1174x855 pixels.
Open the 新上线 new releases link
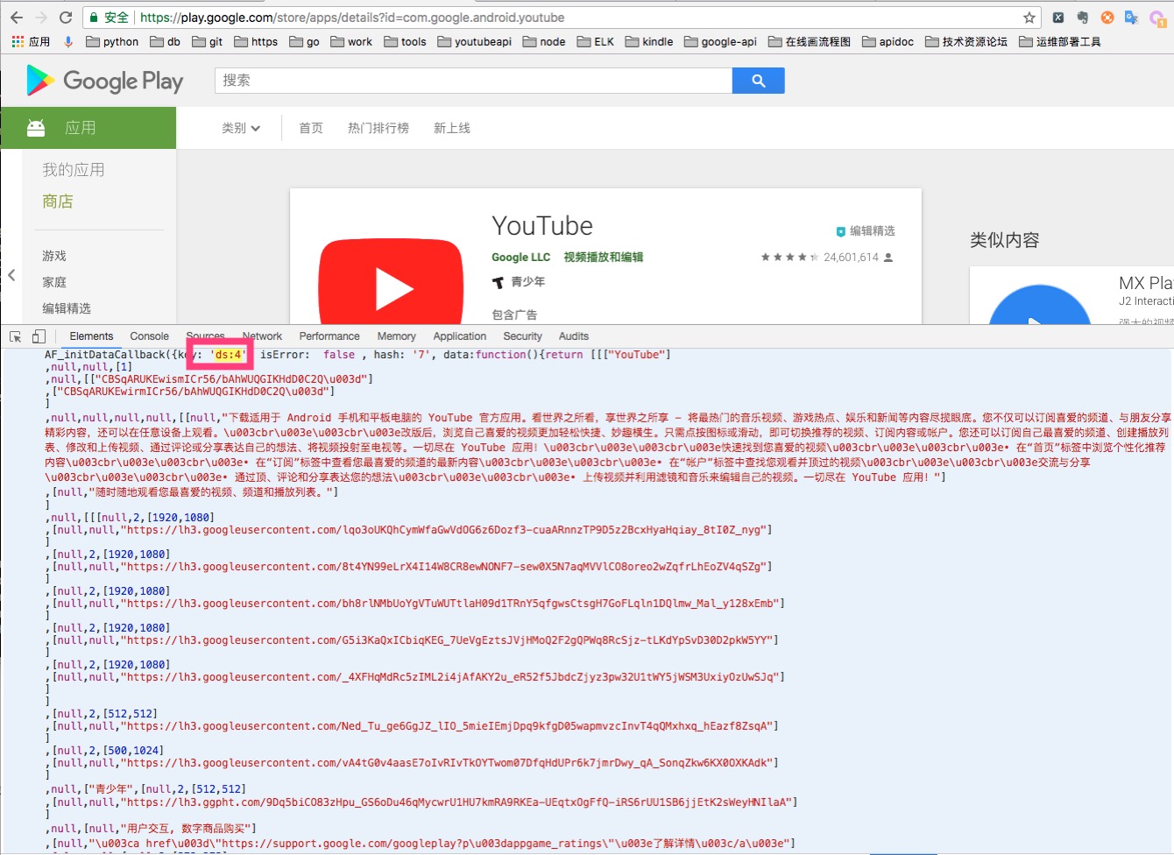452,128
